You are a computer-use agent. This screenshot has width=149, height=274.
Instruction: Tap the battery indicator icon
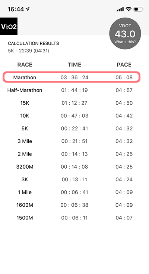point(138,9)
